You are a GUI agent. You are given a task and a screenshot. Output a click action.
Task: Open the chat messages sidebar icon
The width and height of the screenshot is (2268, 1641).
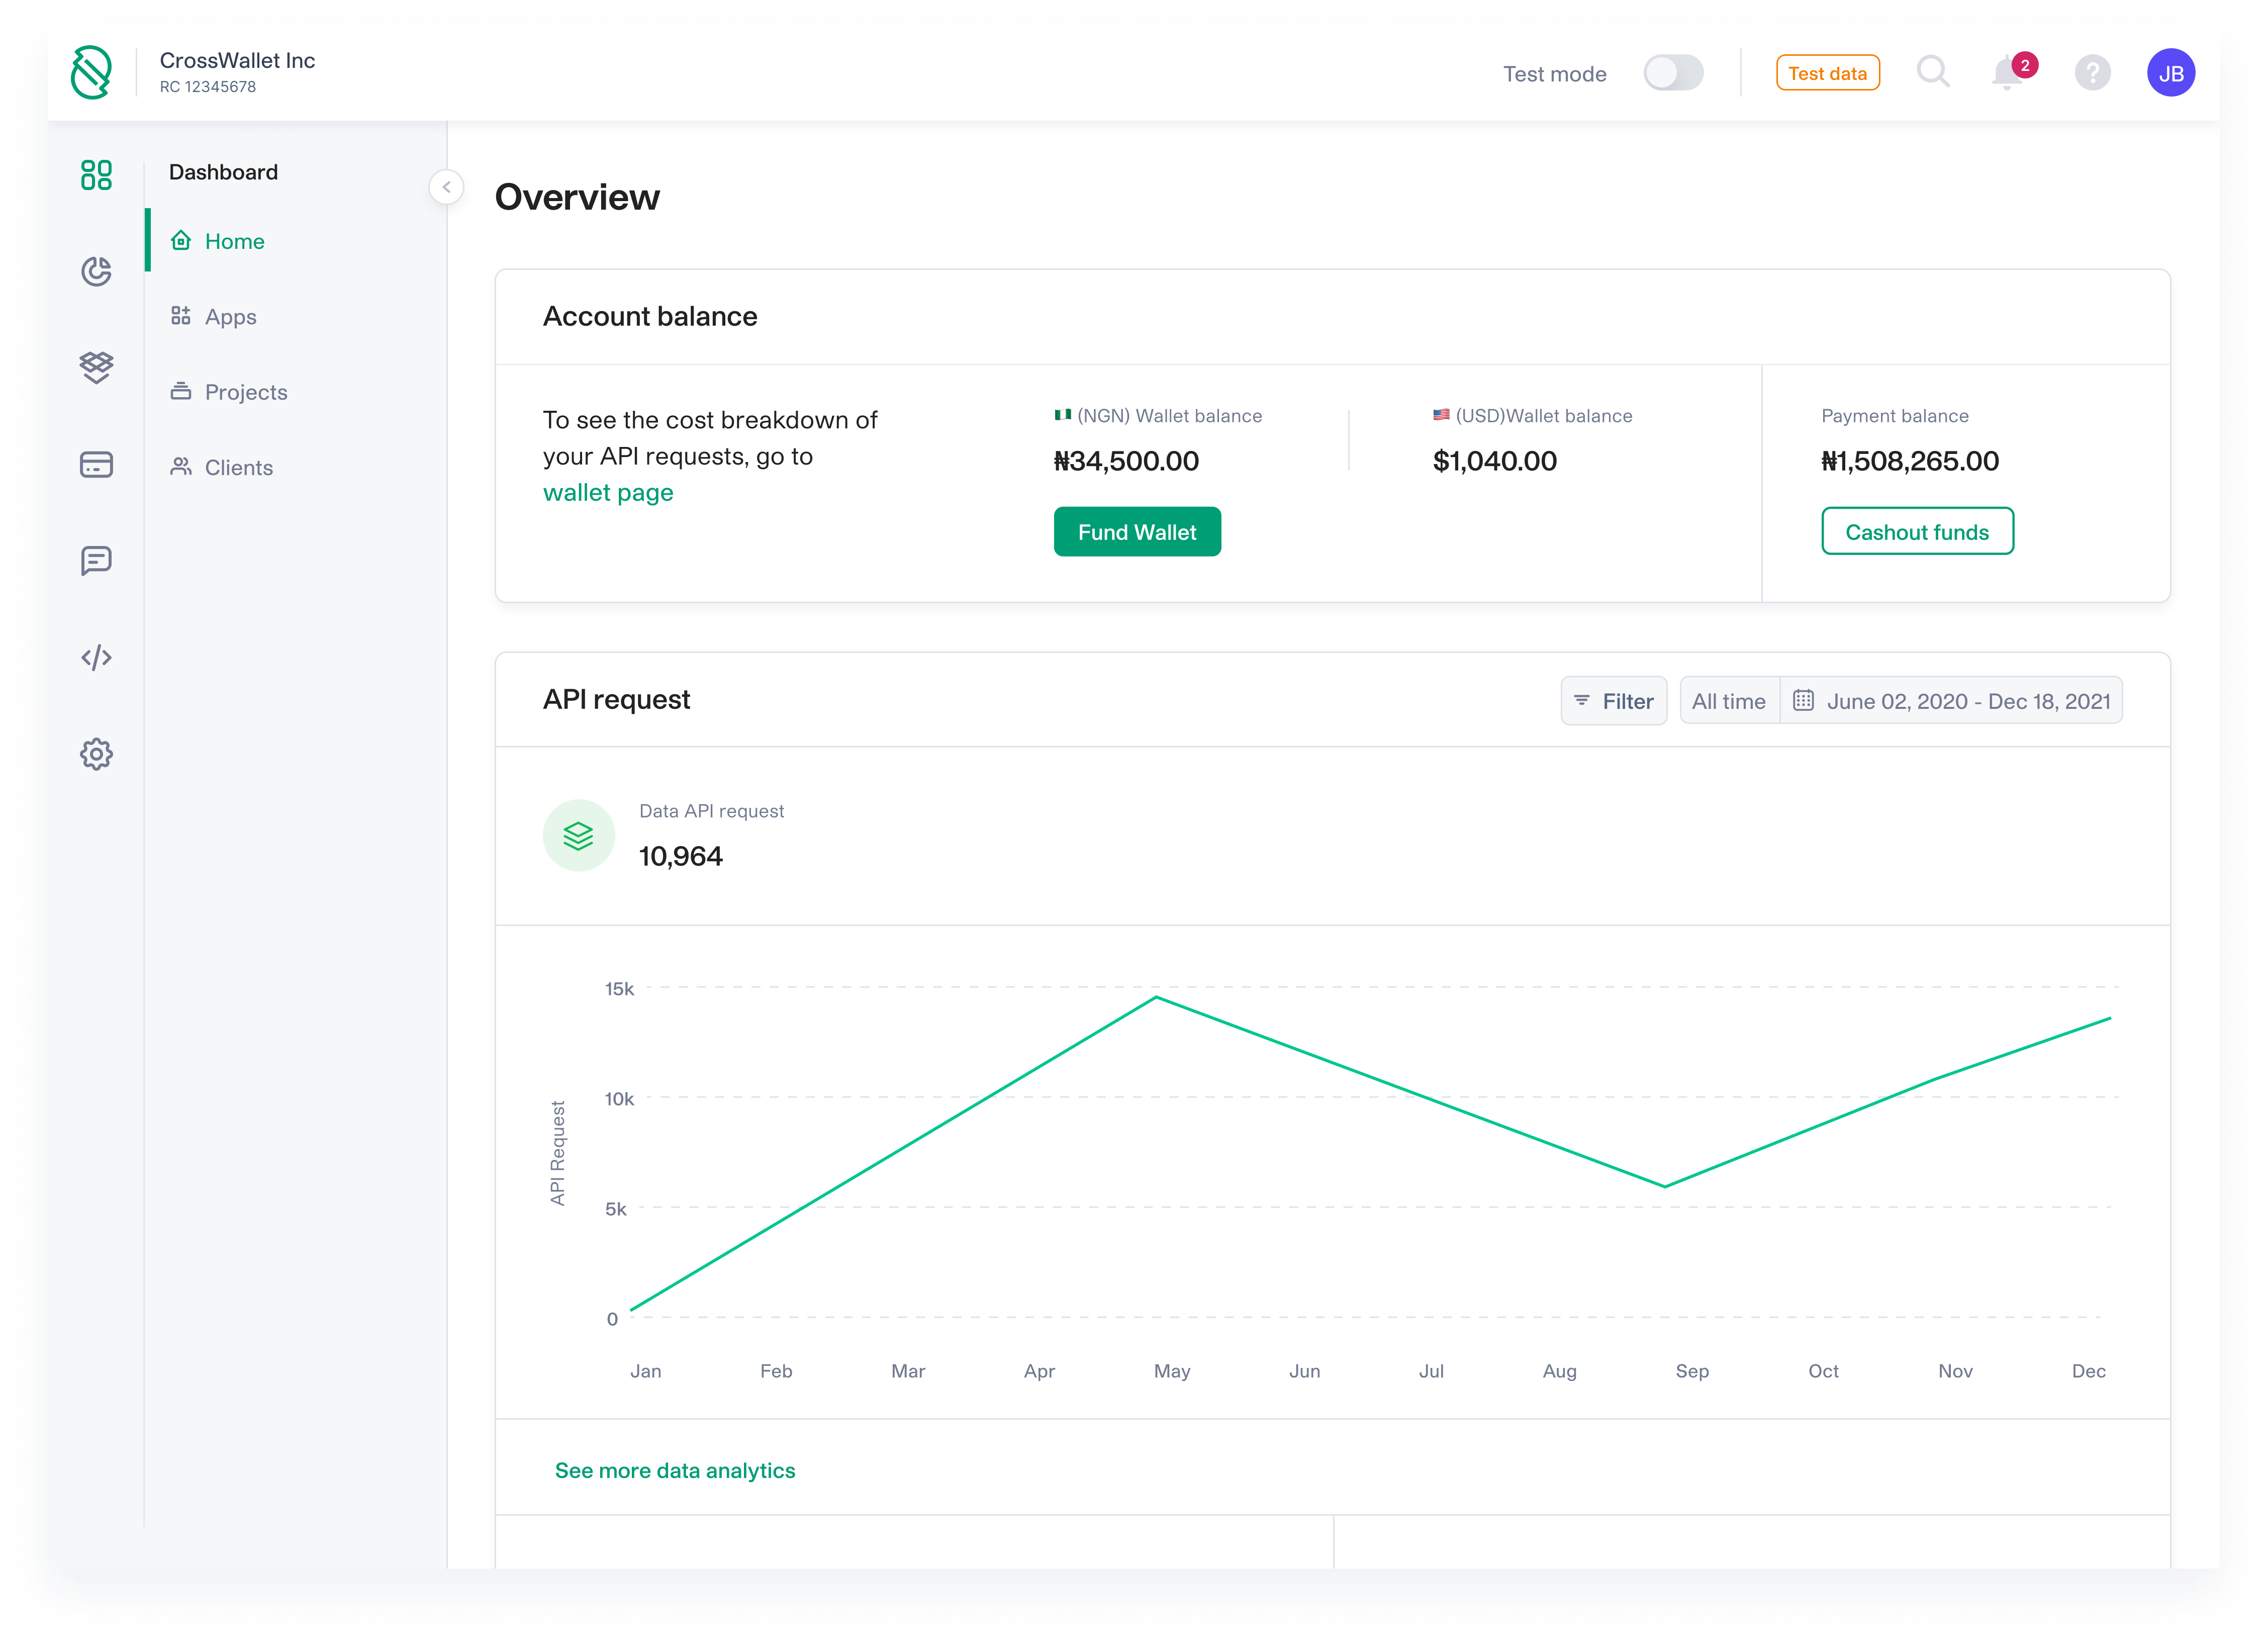[x=96, y=561]
